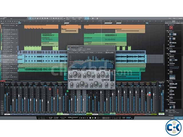183x137 pixels.
Task: Collapse the Dynamics folder in the browser
Action: [x=167, y=31]
